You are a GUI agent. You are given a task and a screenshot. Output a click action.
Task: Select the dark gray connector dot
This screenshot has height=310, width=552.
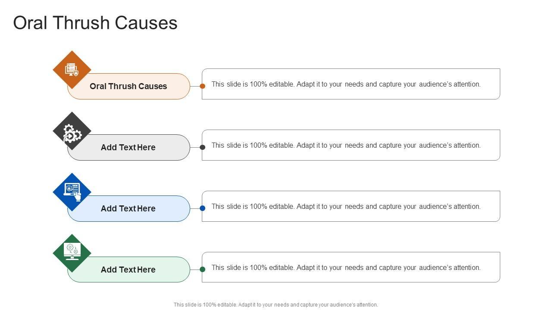pos(202,147)
